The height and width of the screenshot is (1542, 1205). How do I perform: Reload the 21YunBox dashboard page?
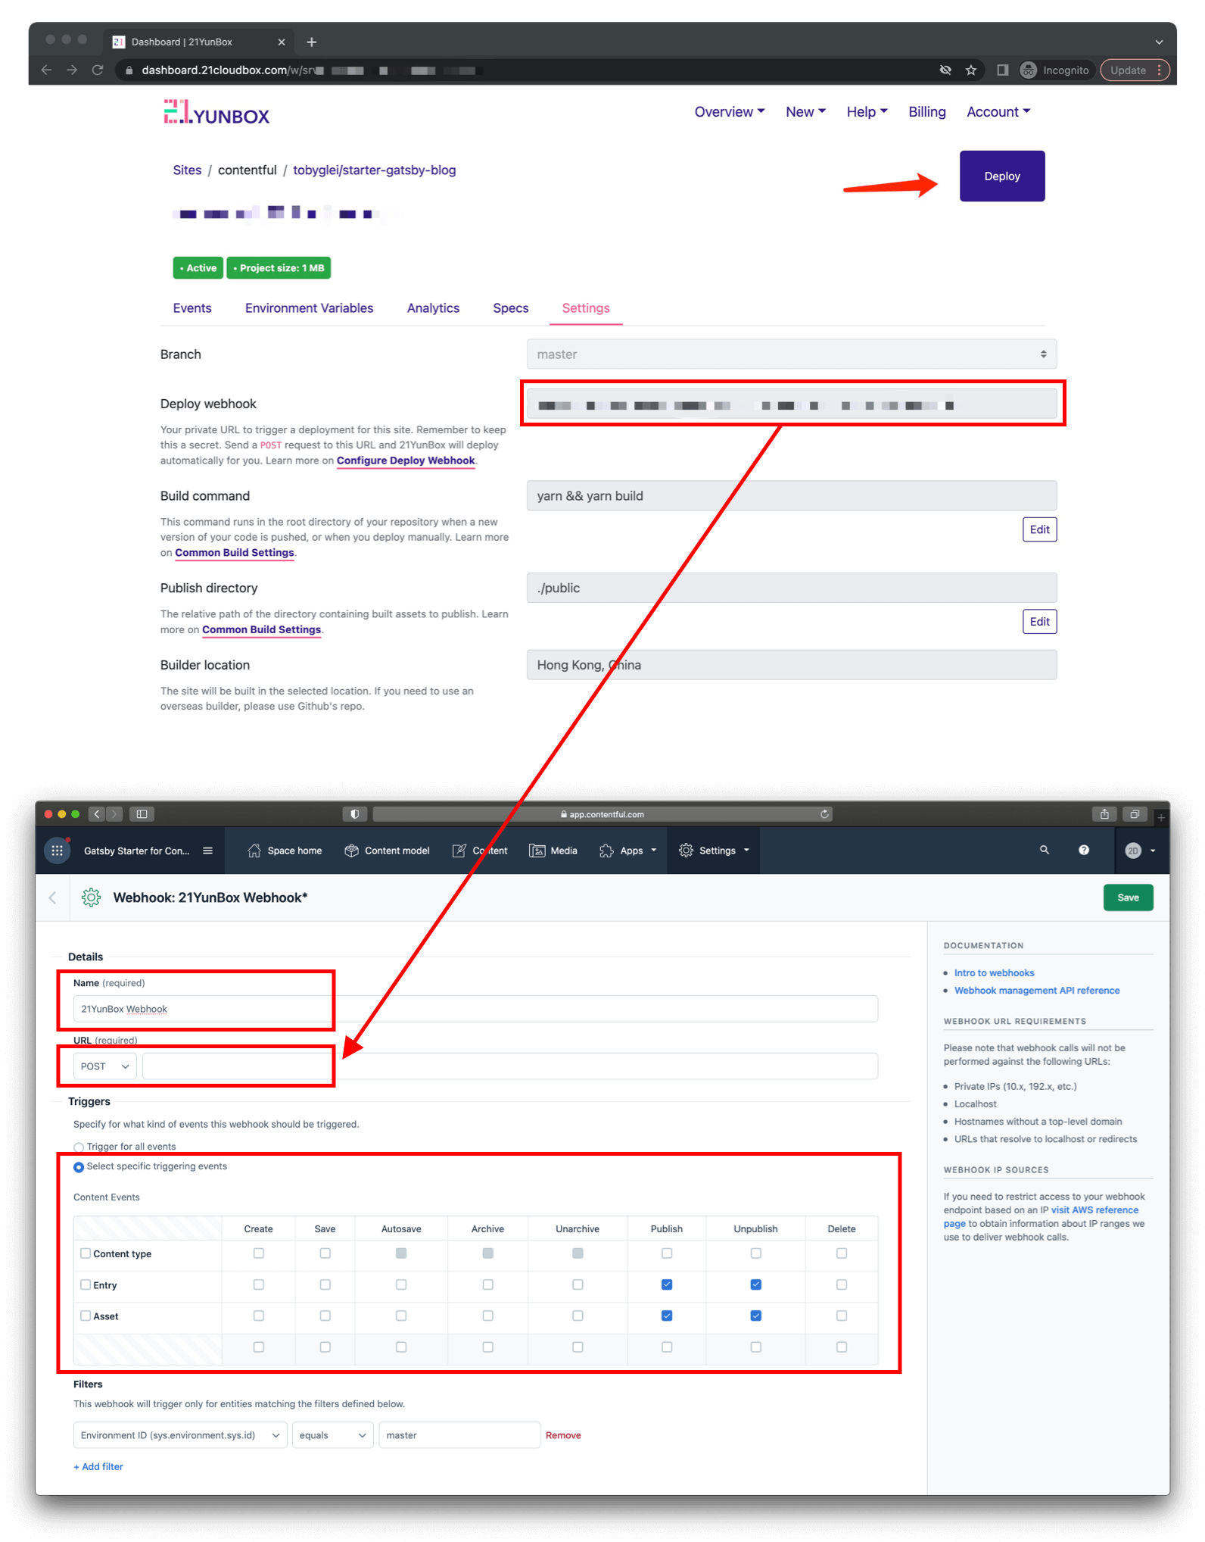(x=98, y=70)
